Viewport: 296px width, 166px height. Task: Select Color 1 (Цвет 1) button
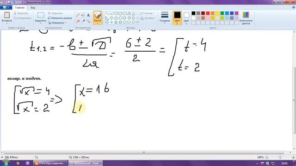[177, 18]
